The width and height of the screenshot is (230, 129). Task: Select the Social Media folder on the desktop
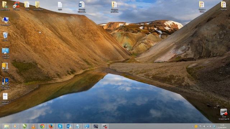click(x=38, y=6)
